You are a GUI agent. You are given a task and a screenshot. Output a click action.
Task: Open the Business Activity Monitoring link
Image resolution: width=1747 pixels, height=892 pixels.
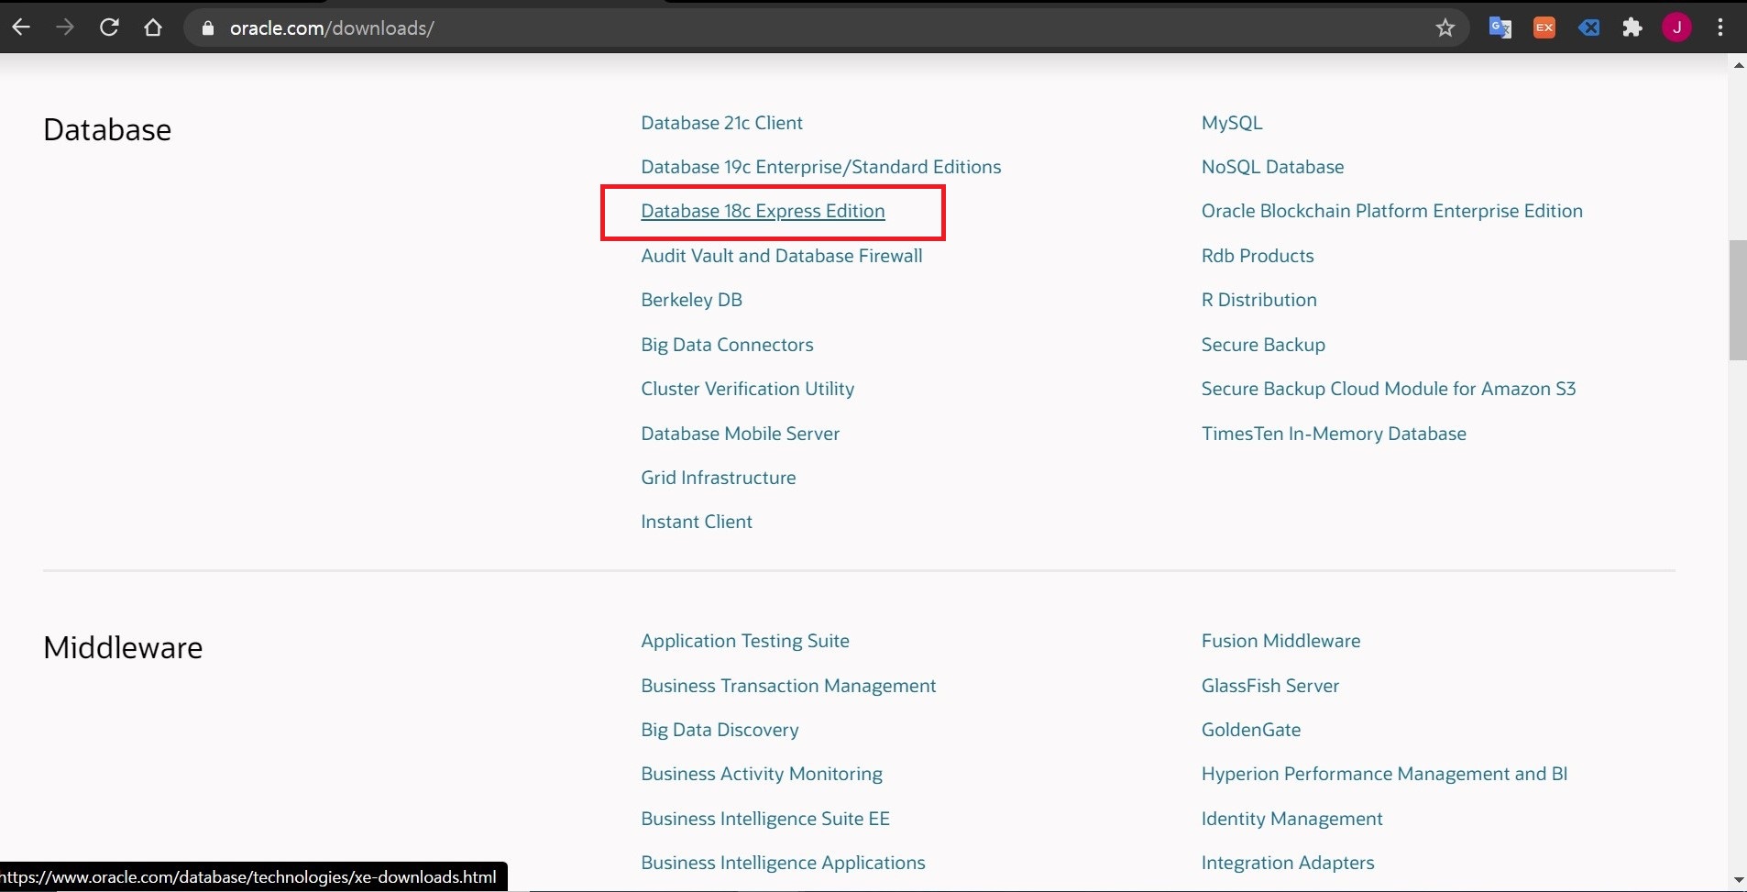(x=762, y=774)
